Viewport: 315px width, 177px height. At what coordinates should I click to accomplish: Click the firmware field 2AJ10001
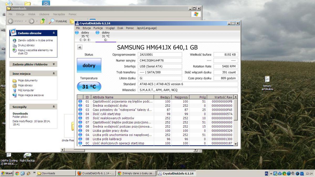point(160,55)
